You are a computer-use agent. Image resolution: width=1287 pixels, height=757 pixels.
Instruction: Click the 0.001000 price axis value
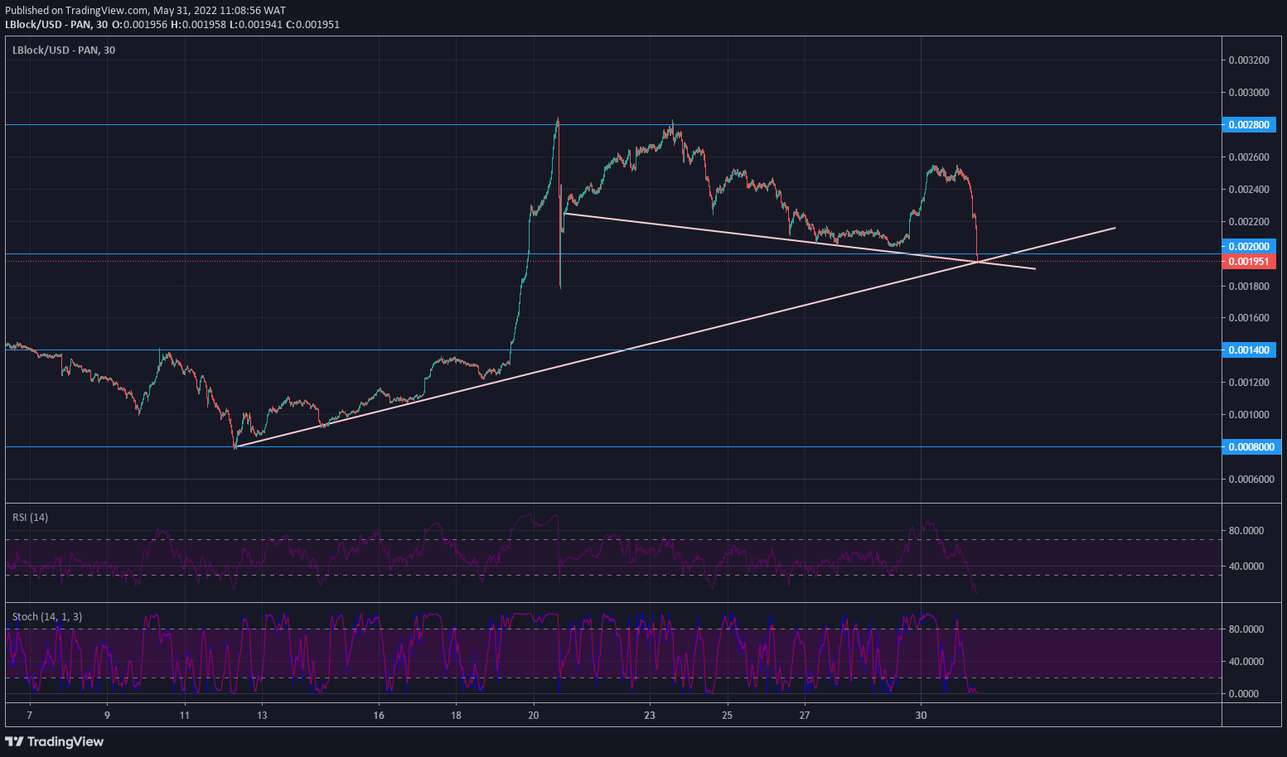pyautogui.click(x=1249, y=415)
